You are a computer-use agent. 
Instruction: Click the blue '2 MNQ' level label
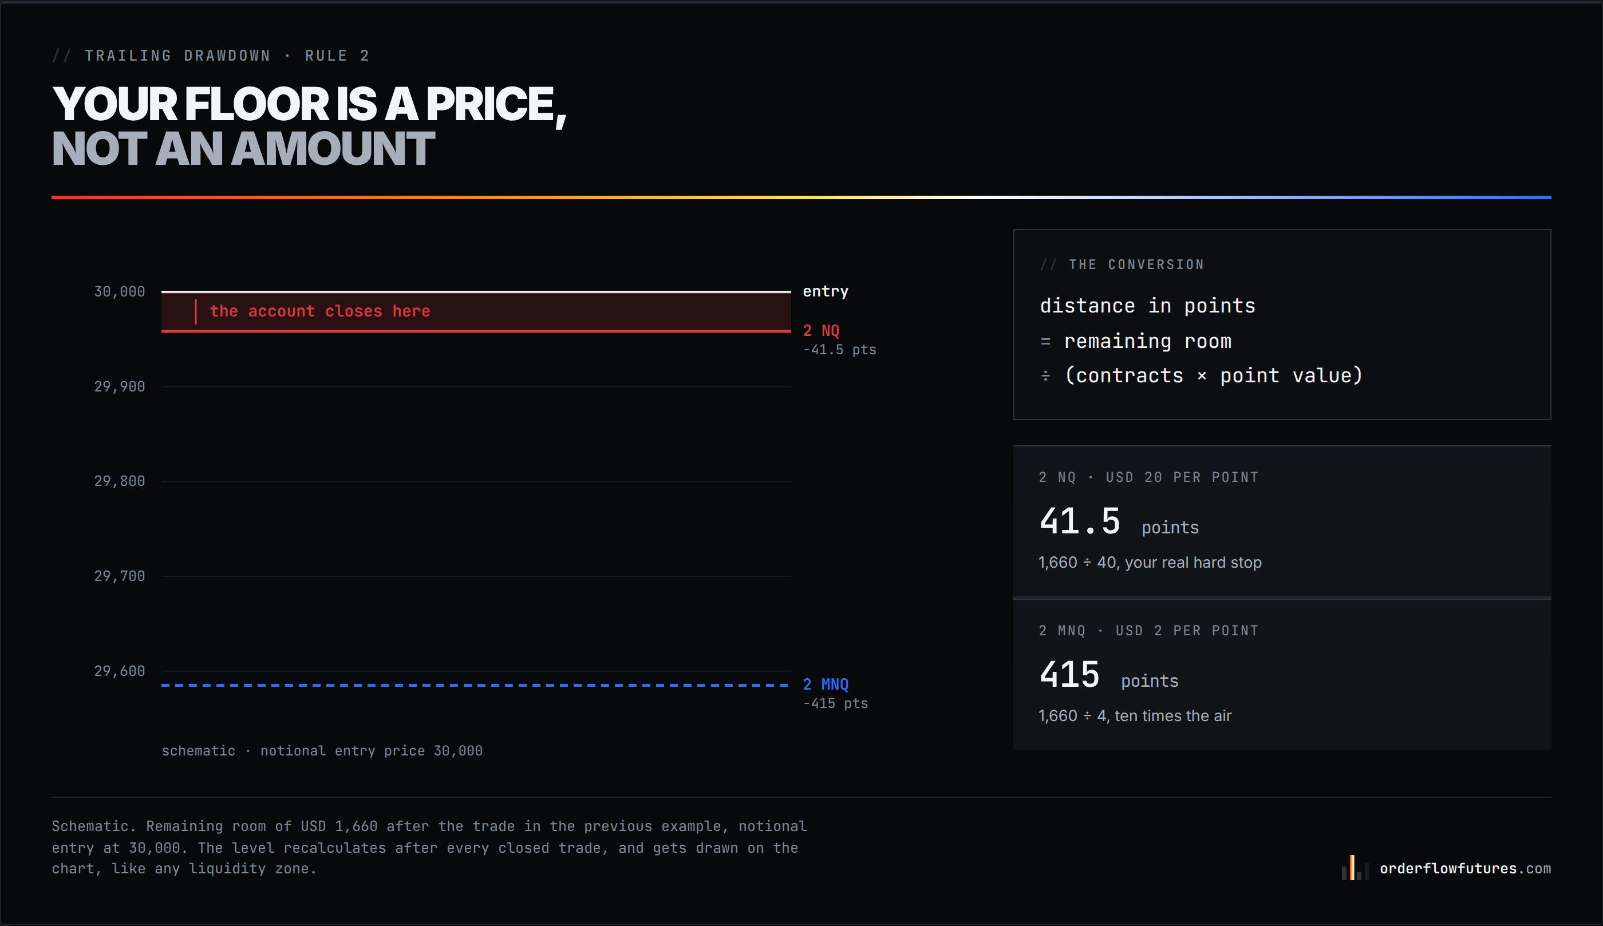[825, 684]
